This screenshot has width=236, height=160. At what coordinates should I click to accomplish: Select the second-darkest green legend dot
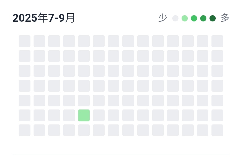(203, 18)
